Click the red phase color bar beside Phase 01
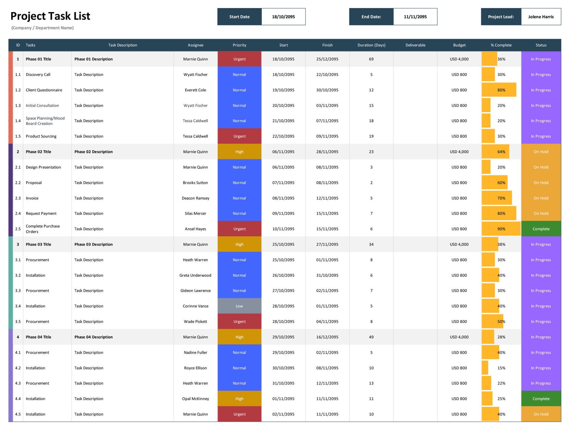 [11, 98]
